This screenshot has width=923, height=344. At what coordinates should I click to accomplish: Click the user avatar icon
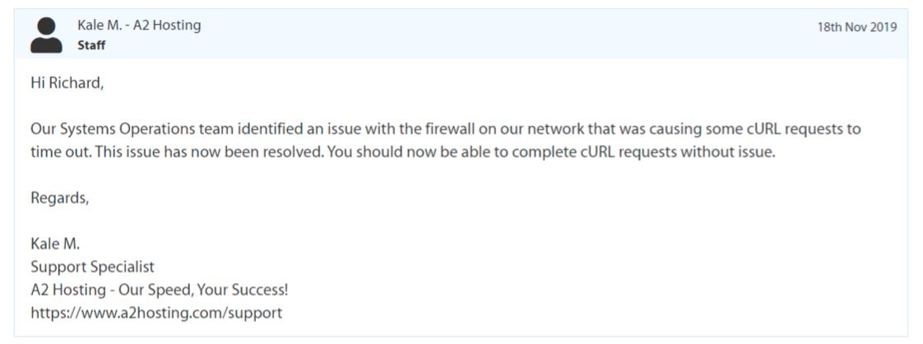[x=46, y=35]
